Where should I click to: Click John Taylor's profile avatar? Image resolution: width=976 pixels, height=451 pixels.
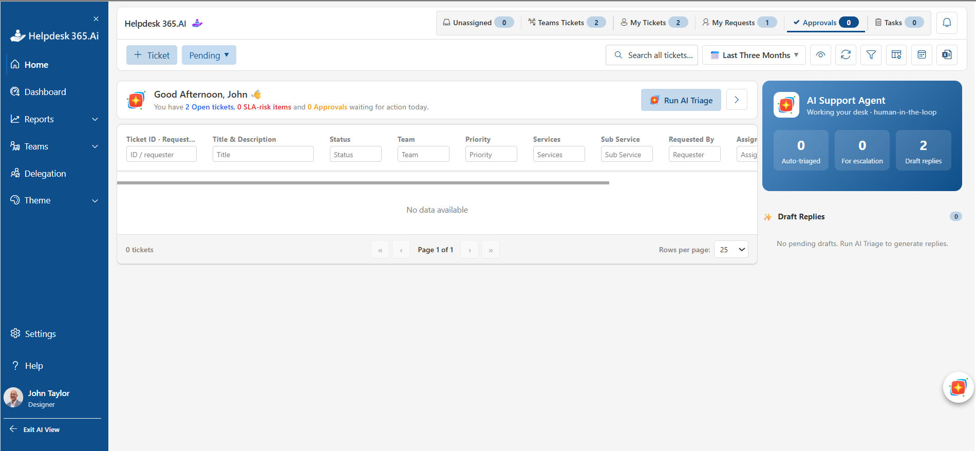point(13,398)
